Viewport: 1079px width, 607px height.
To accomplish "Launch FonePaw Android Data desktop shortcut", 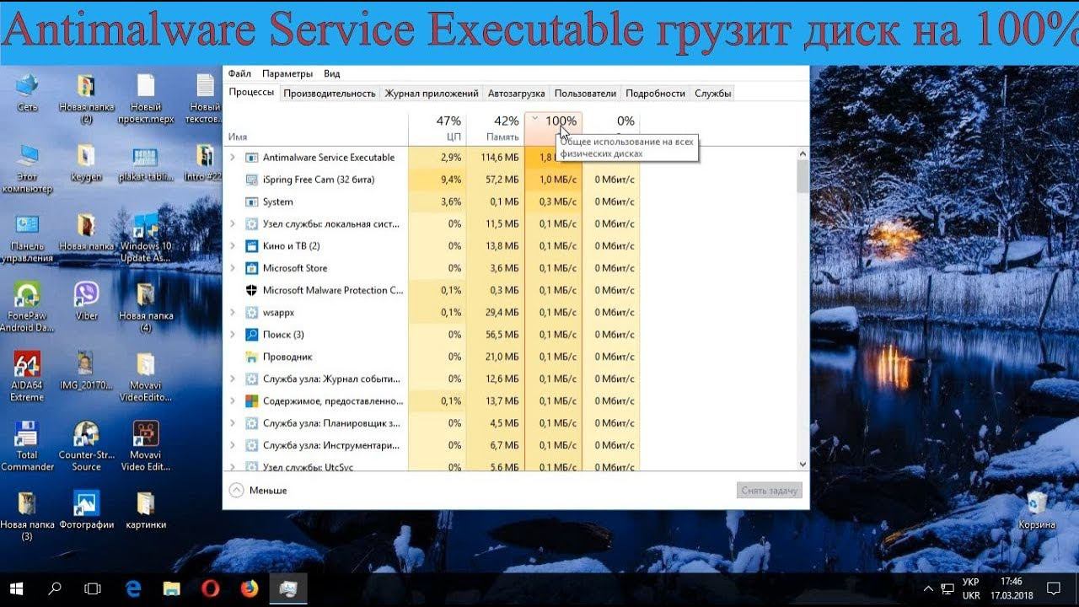I will click(28, 305).
